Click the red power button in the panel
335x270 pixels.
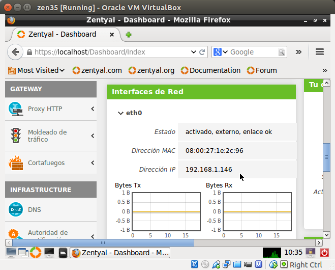click(x=324, y=253)
